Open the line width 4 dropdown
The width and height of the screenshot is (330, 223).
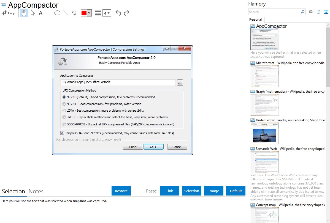tap(107, 13)
